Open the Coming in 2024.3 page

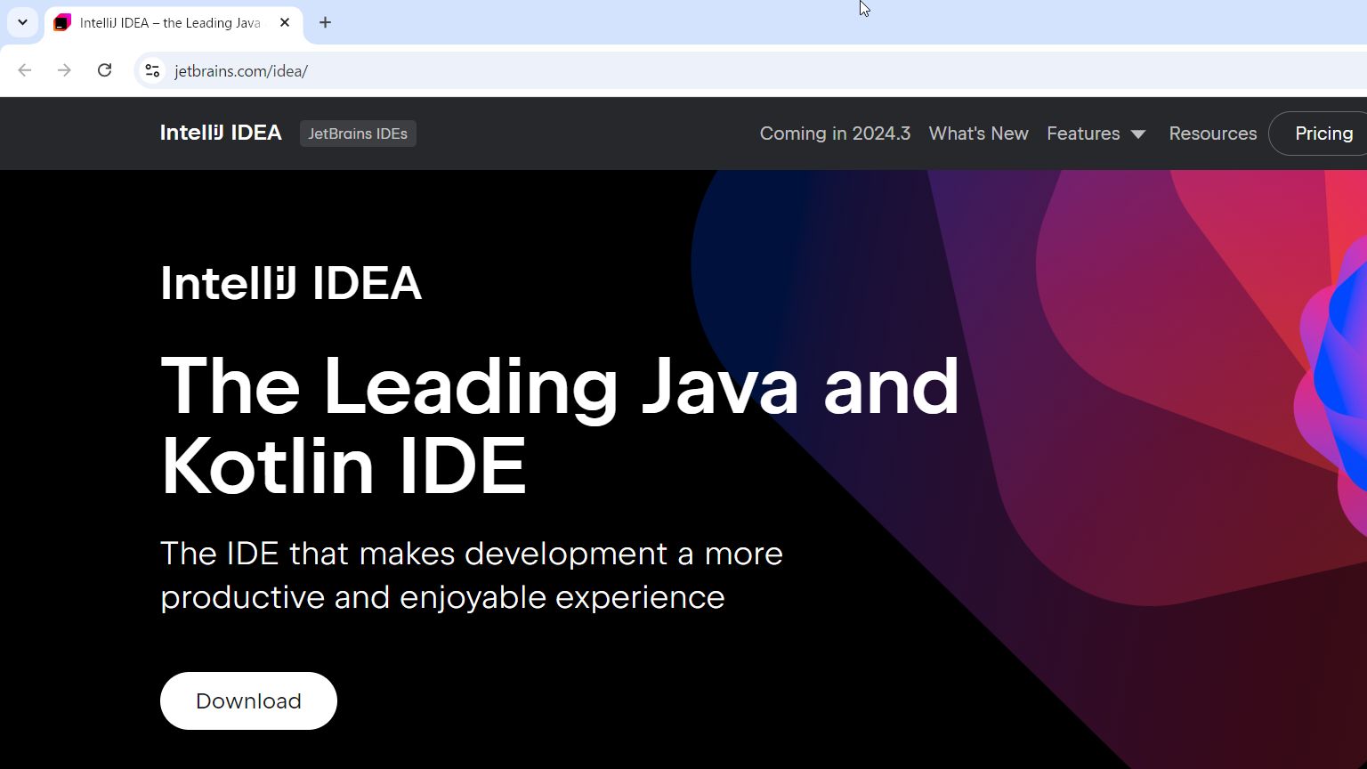(835, 134)
